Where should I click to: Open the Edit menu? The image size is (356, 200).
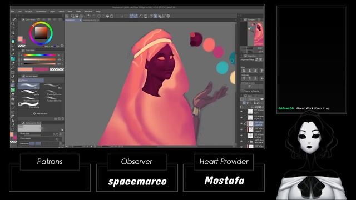point(19,11)
